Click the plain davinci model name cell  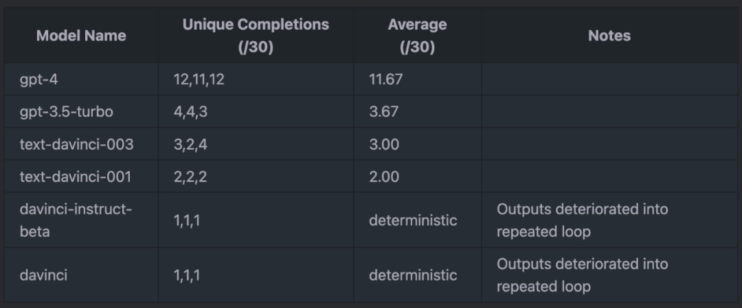click(43, 275)
